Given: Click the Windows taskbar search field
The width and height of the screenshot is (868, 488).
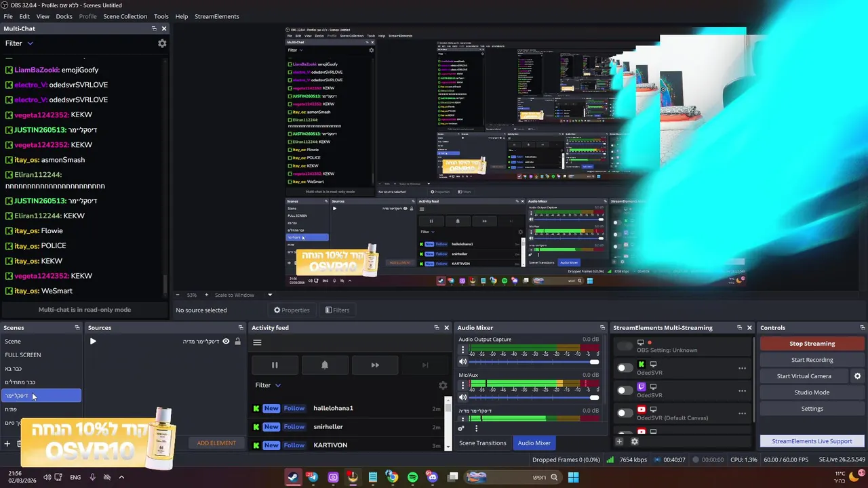Looking at the screenshot, I should point(513,477).
